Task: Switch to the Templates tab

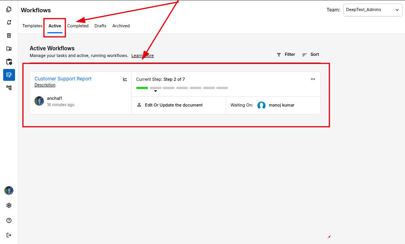Action: pyautogui.click(x=32, y=26)
